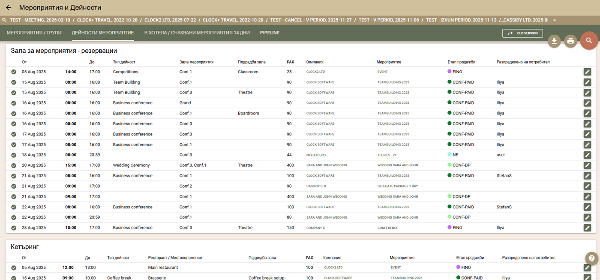Click the PAX column header in hall reservations
This screenshot has height=280, width=600.
coord(291,62)
